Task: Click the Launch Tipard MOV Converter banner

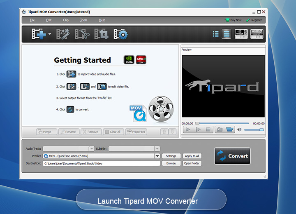Action: pyautogui.click(x=151, y=200)
